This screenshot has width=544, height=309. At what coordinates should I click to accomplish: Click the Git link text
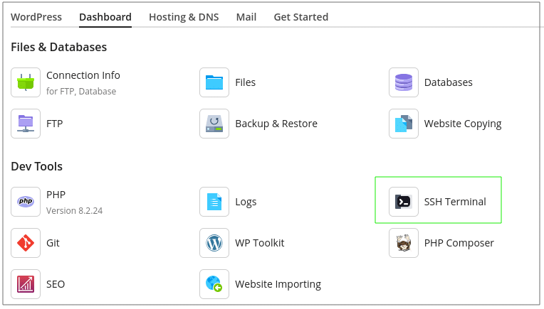[x=53, y=243]
